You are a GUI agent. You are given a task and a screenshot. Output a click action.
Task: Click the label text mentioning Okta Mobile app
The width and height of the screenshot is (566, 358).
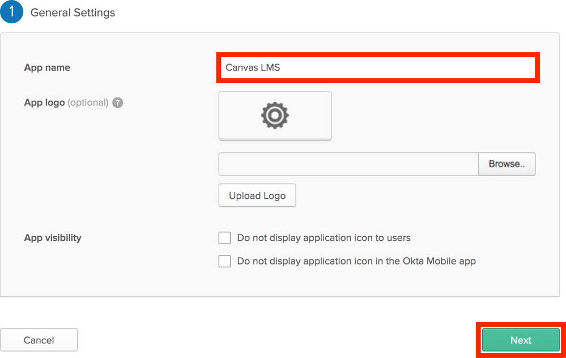click(356, 261)
